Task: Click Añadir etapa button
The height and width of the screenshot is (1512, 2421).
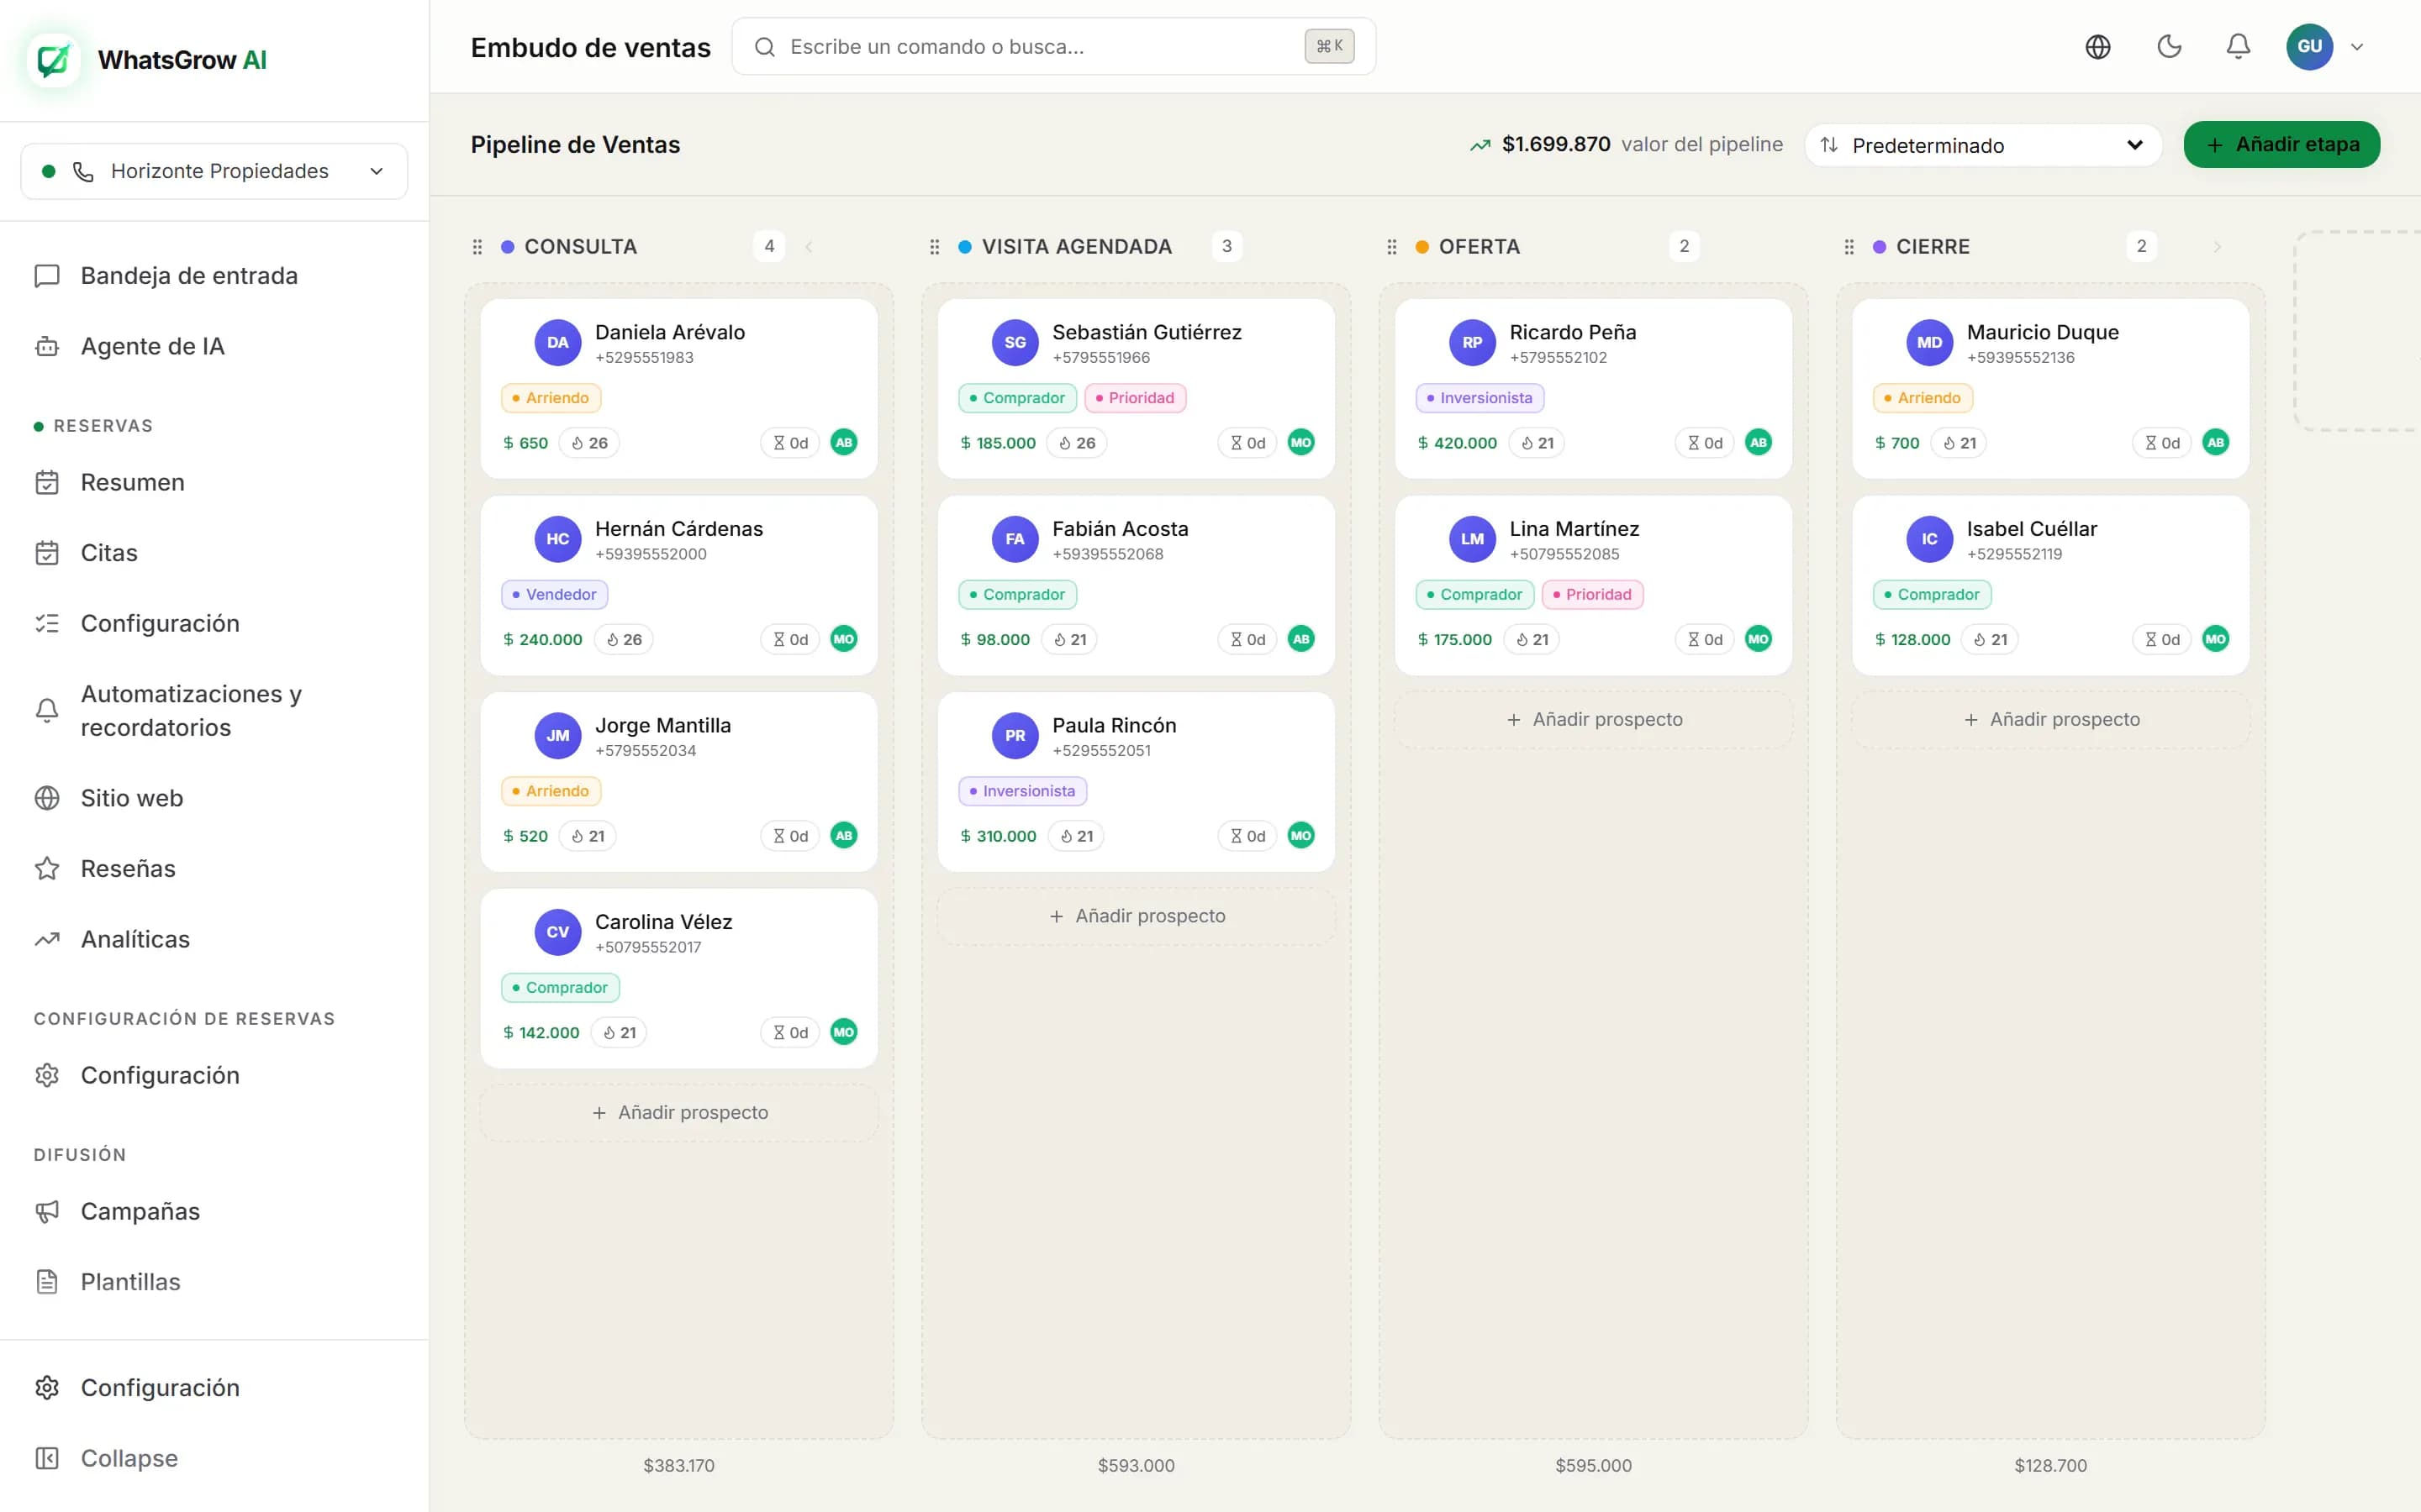Action: 2281,145
